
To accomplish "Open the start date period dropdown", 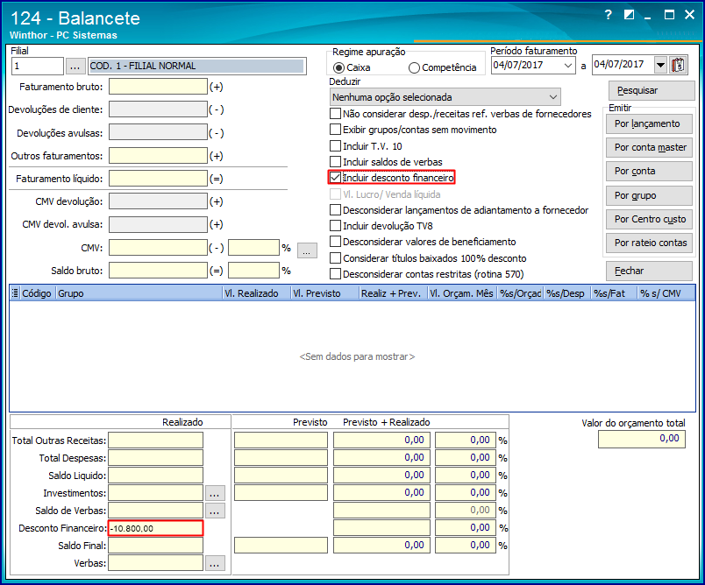I will click(568, 66).
